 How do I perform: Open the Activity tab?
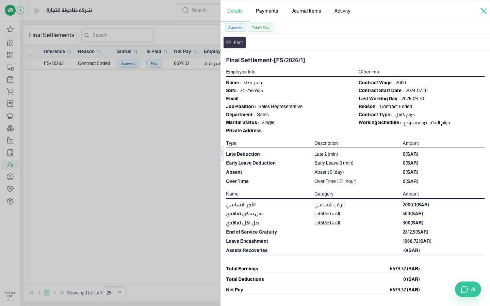pyautogui.click(x=342, y=11)
